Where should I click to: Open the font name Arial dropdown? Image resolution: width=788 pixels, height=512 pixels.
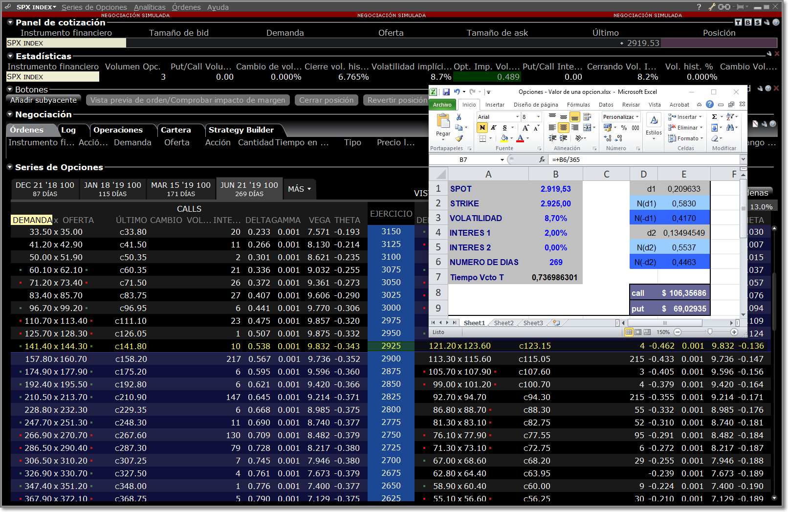pyautogui.click(x=517, y=117)
